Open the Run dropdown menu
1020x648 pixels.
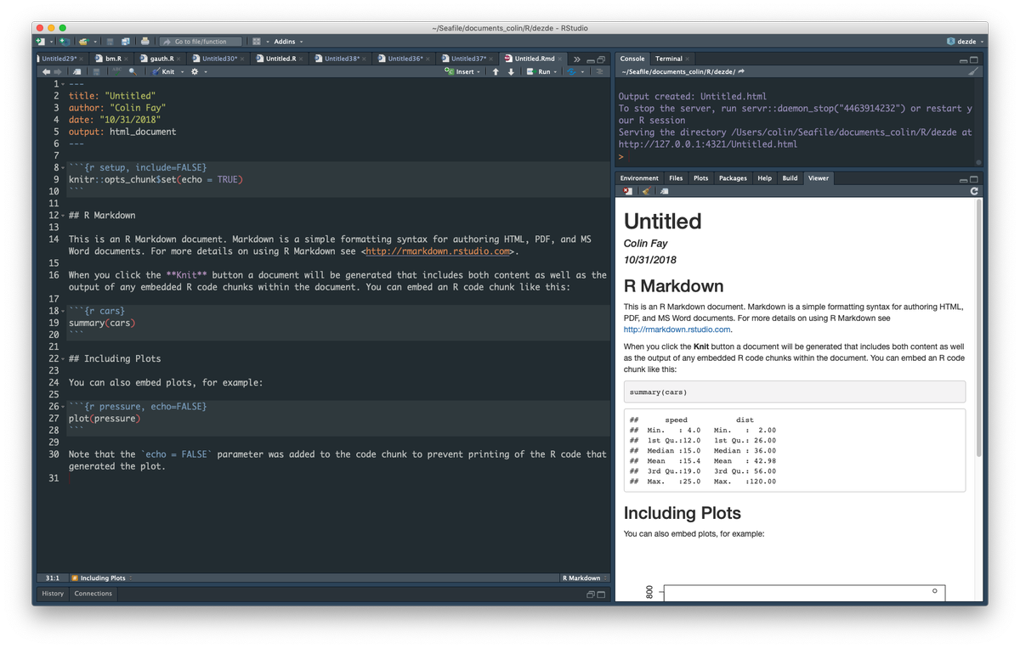[556, 71]
